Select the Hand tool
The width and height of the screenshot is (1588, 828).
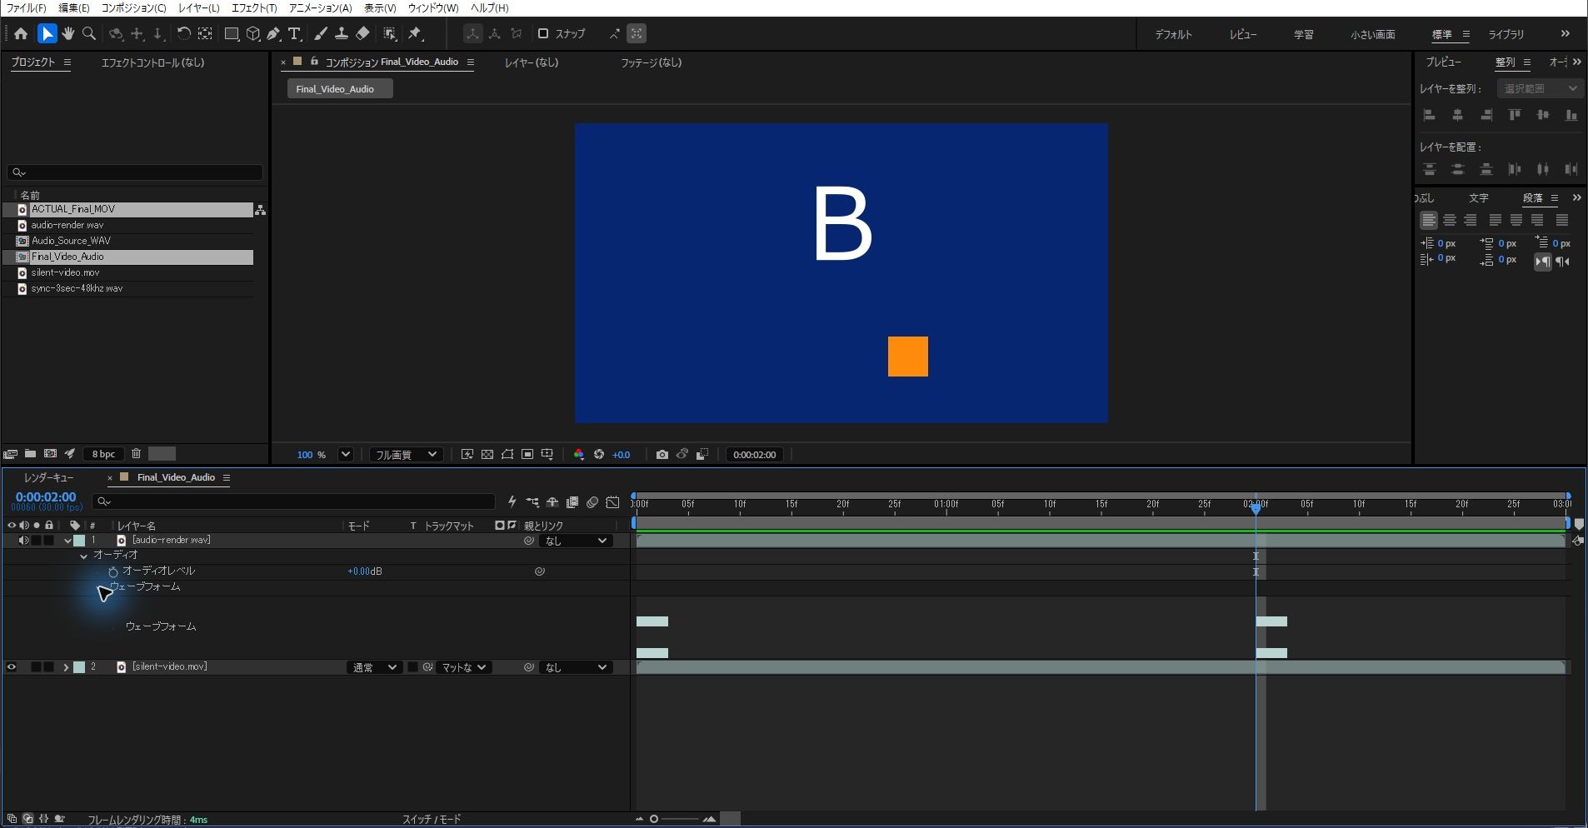(x=68, y=34)
